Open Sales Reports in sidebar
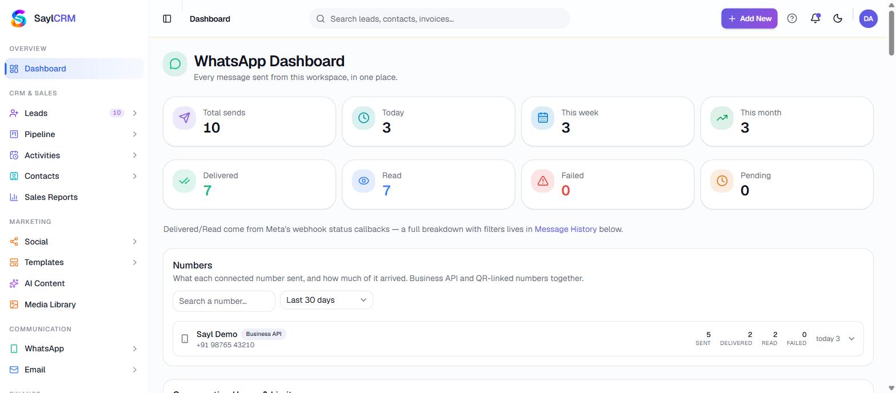The image size is (896, 393). (74, 197)
